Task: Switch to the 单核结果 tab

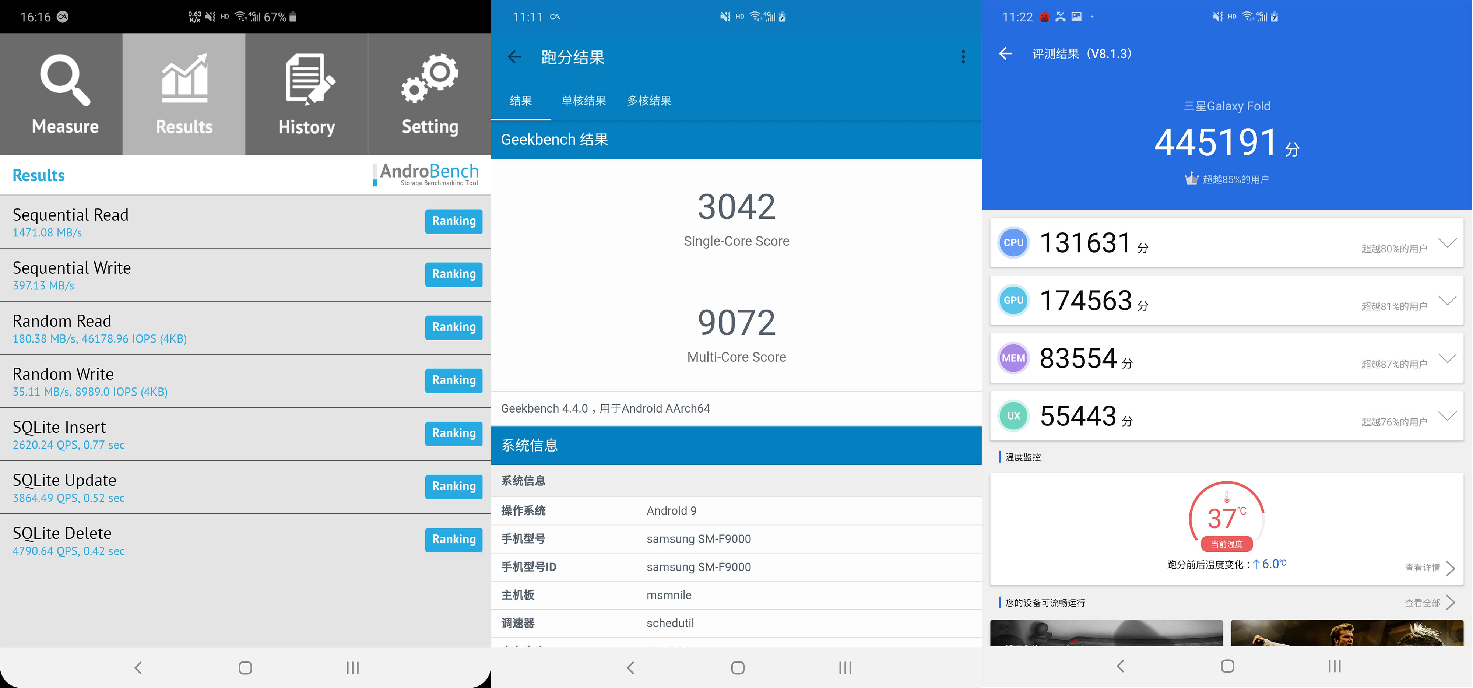Action: coord(584,101)
